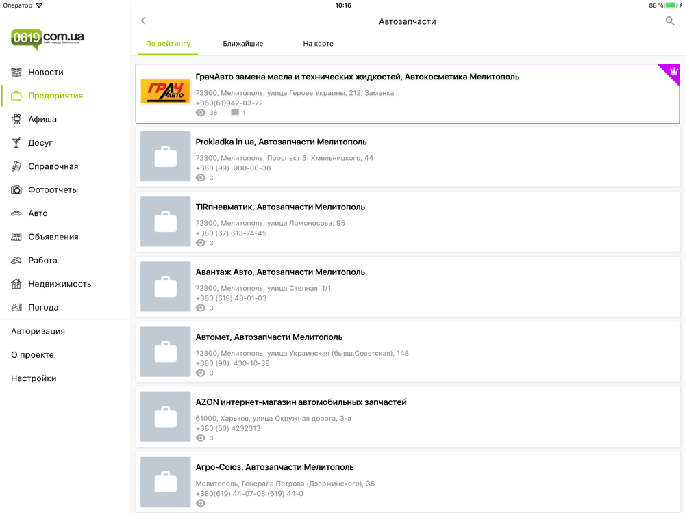Click the premium crown badge on ГрачАвто
Viewport: 685px width, 513px height.
click(x=673, y=71)
